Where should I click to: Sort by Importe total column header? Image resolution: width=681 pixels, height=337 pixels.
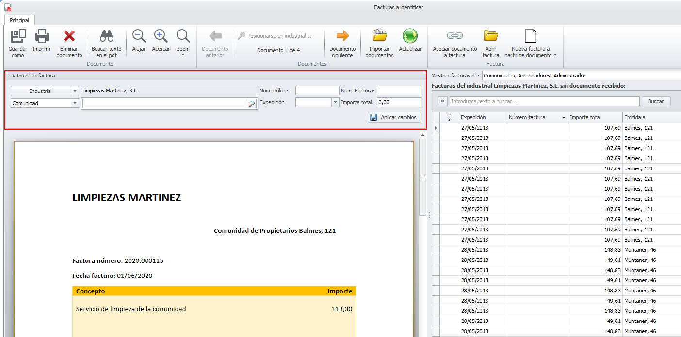point(595,117)
